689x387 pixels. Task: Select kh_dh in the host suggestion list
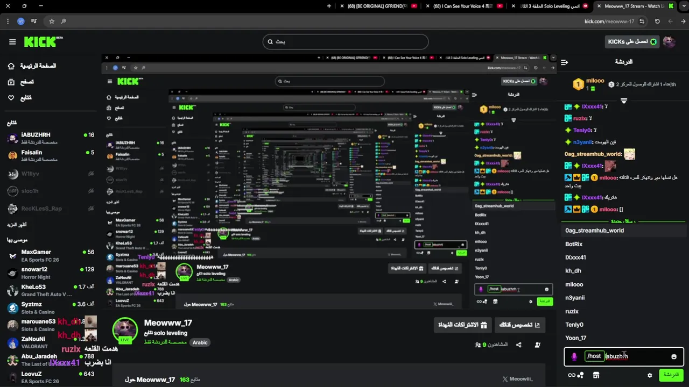point(624,271)
